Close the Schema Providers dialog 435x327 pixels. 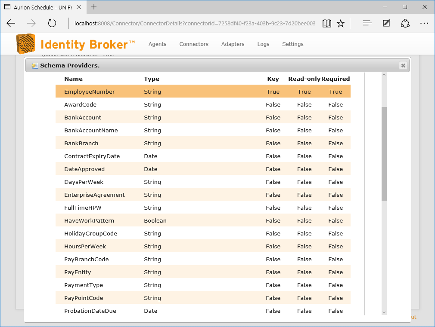(403, 65)
